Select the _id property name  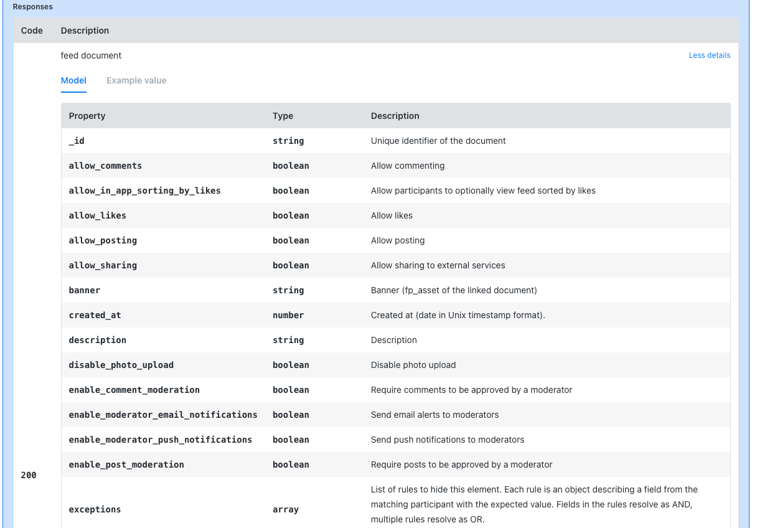(x=77, y=141)
